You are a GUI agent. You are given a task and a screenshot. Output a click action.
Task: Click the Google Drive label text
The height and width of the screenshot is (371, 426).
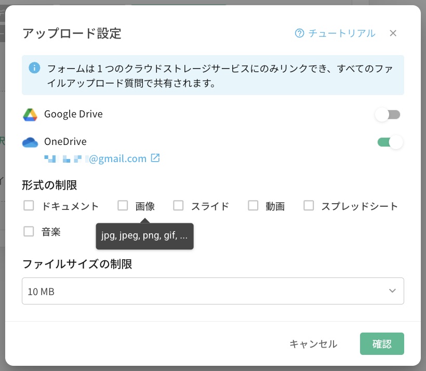[73, 114]
